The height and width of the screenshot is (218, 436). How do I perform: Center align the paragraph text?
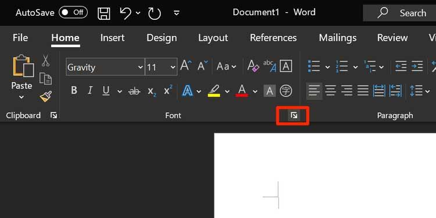[330, 91]
